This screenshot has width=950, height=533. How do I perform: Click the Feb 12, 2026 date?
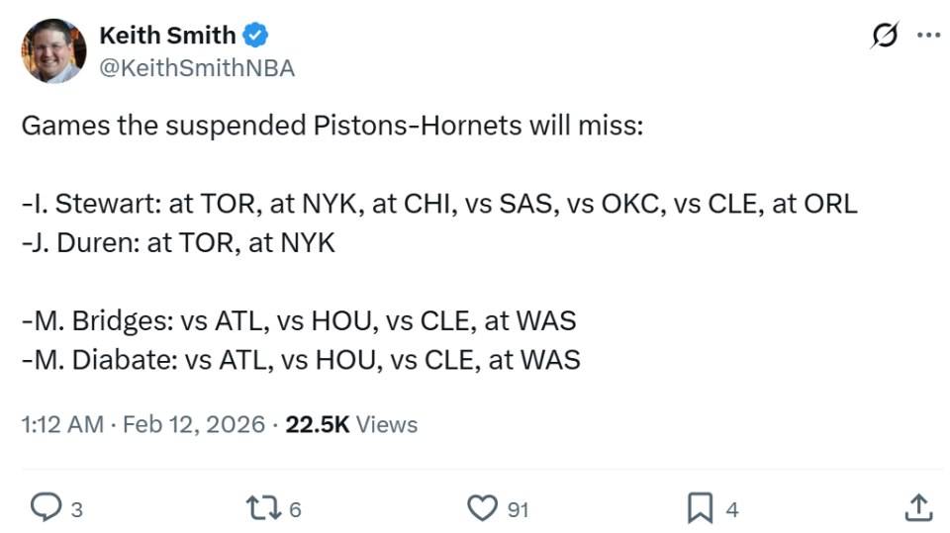(x=192, y=424)
